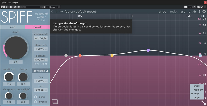This screenshot has width=207, height=106.
Task: Click the decay knob
Action: (x=23, y=77)
